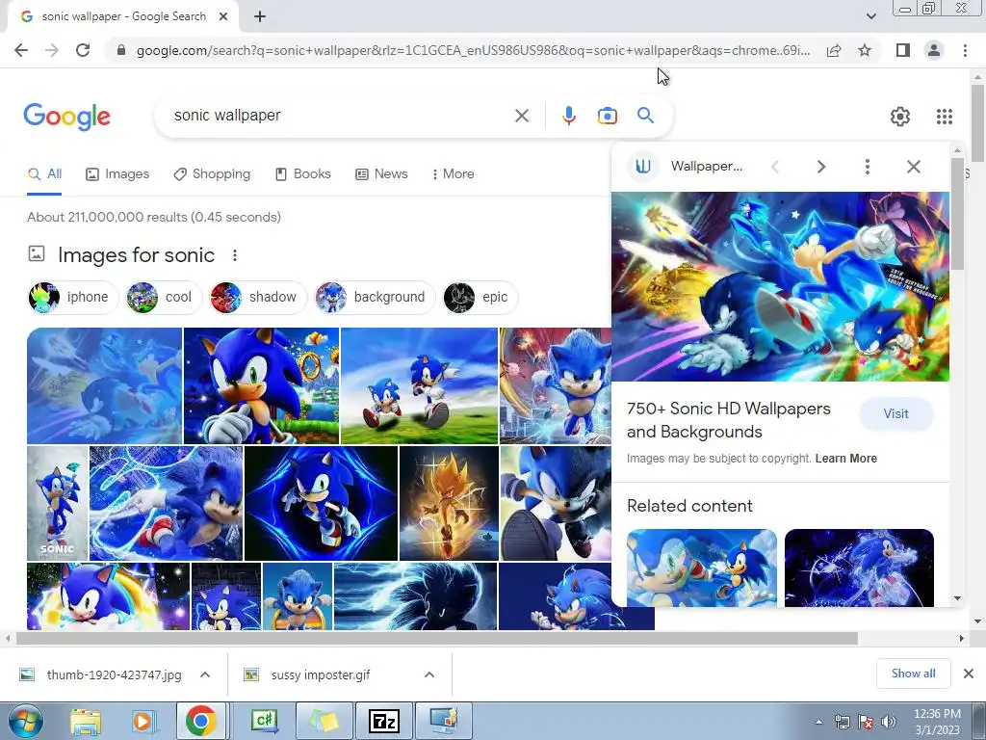Viewport: 986px width, 740px height.
Task: Open Google quick settings gear
Action: coord(900,117)
